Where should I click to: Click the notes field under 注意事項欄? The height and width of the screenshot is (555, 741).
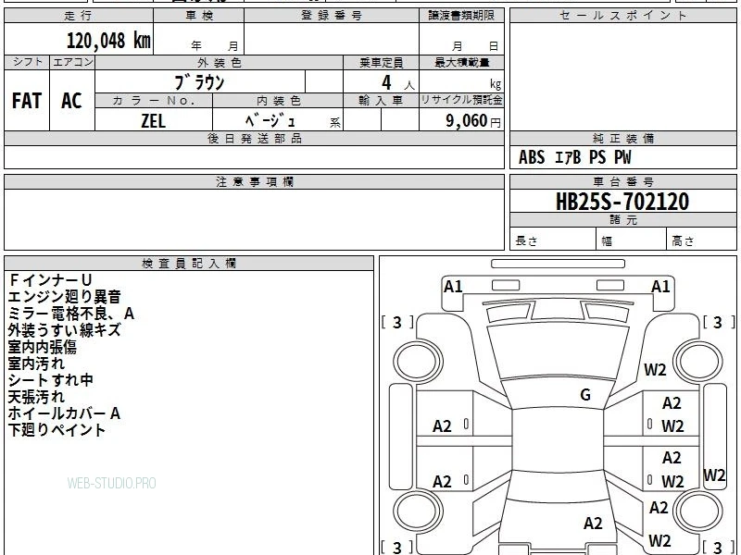click(x=254, y=219)
